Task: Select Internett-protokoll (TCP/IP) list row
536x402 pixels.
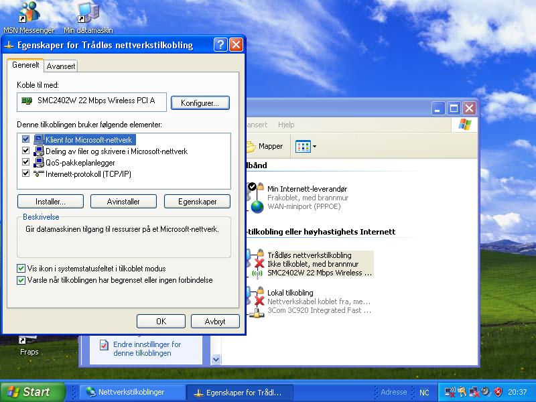Action: (88, 174)
